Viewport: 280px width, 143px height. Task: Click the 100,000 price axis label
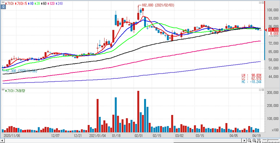(273, 10)
